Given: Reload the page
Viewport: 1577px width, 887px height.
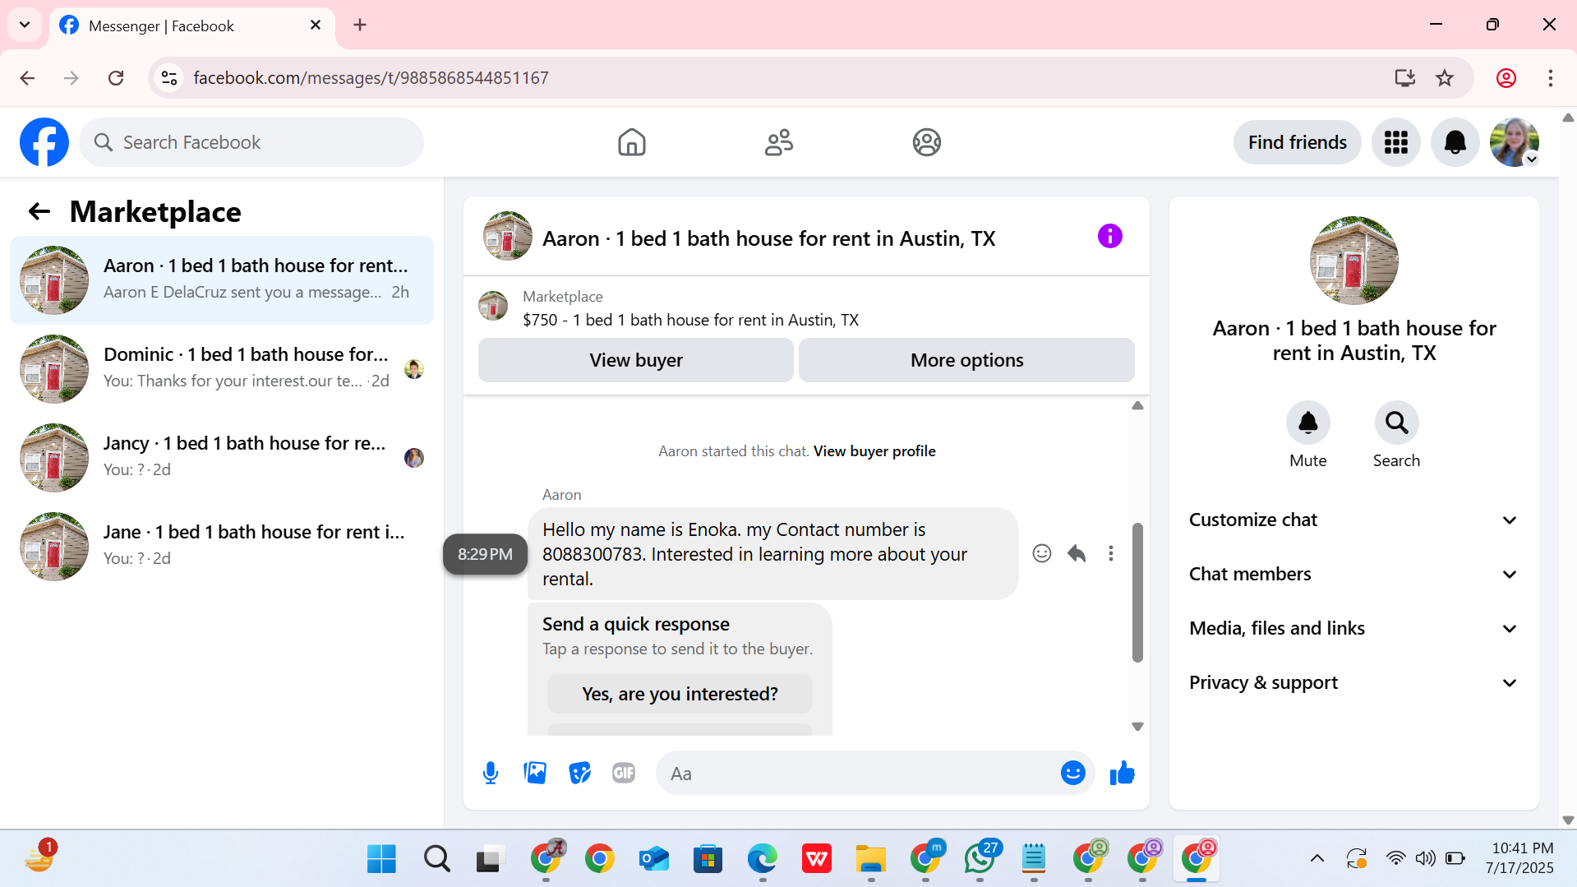Looking at the screenshot, I should point(116,78).
